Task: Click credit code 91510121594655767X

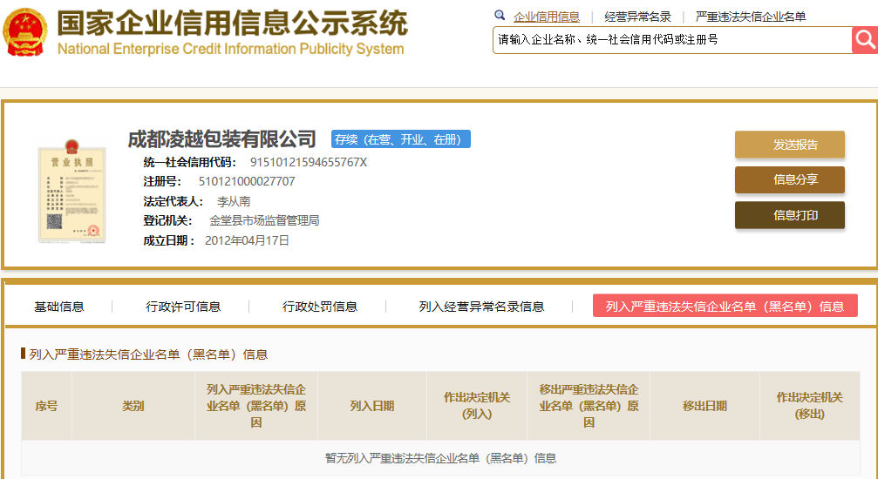Action: [309, 162]
